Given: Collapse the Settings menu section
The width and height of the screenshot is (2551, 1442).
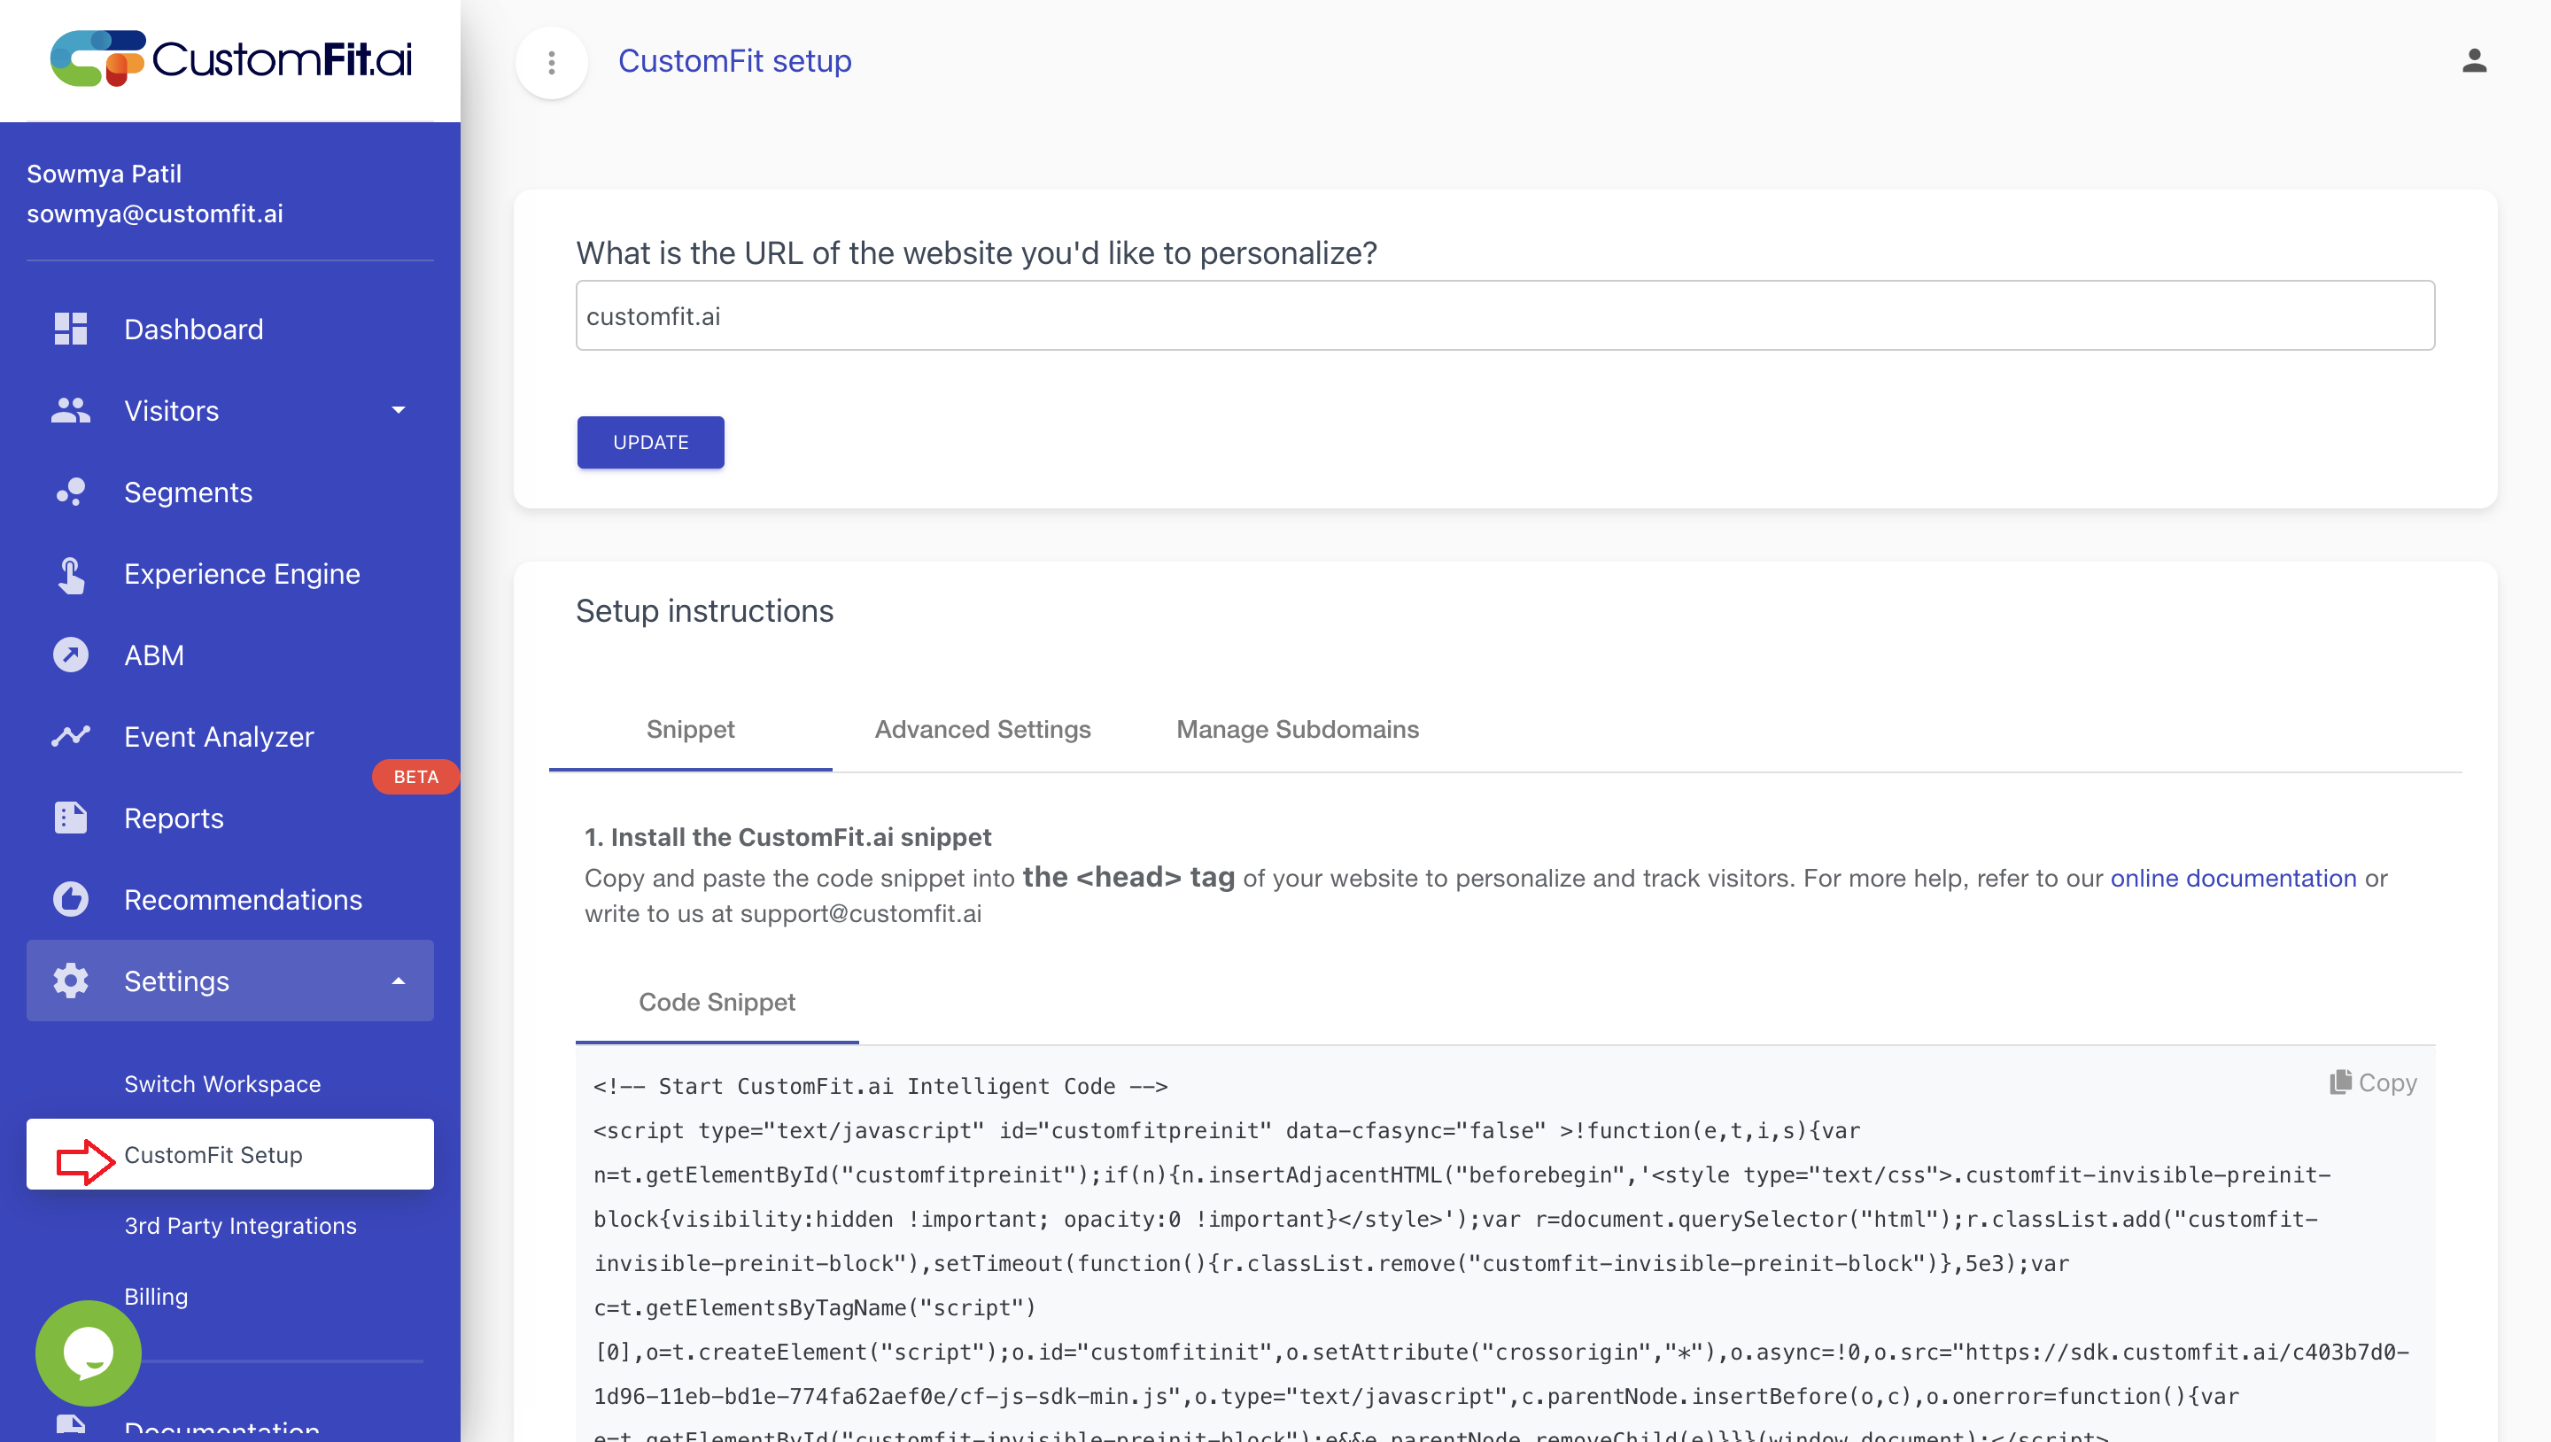Looking at the screenshot, I should click(x=398, y=981).
